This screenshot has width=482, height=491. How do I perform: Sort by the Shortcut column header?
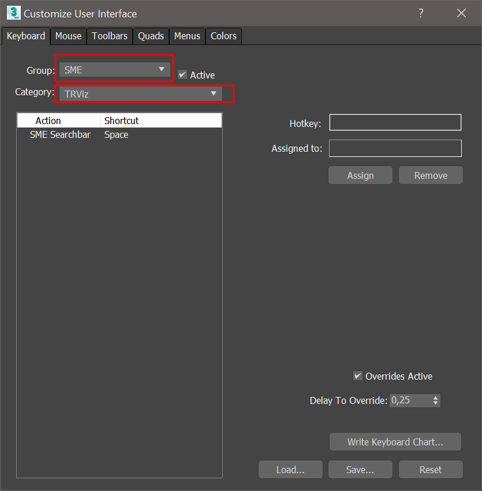(x=122, y=121)
